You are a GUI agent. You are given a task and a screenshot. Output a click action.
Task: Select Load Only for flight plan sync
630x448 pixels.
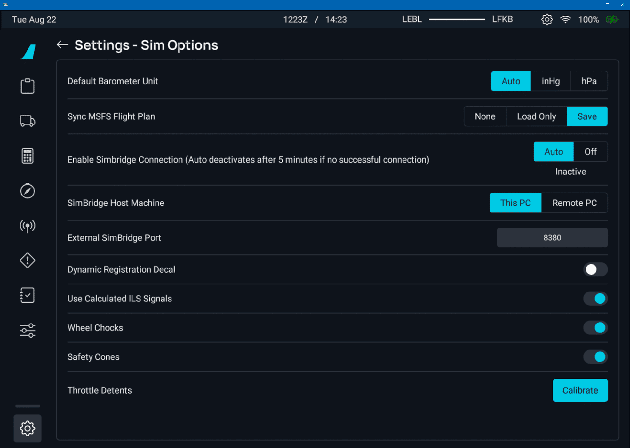click(x=536, y=116)
